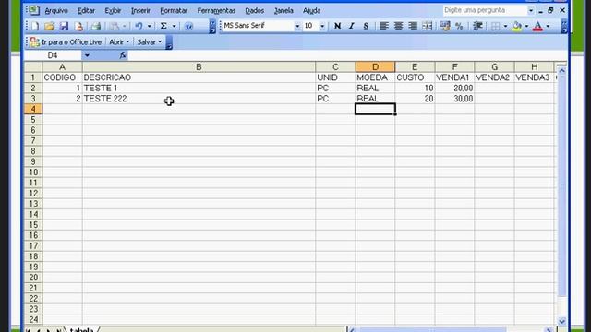
Task: Open the font color palette arrow
Action: [548, 26]
